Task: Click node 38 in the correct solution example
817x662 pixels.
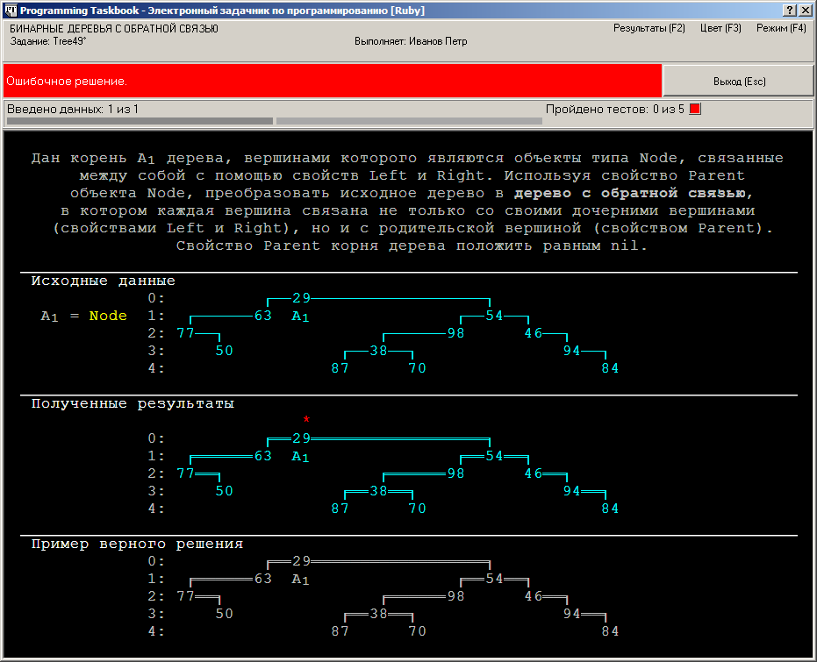Action: tap(378, 614)
